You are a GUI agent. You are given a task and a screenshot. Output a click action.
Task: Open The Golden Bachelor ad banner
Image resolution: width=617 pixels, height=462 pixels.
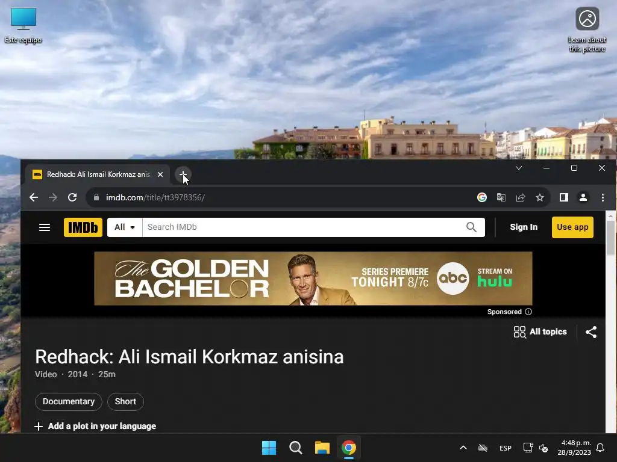(x=313, y=279)
